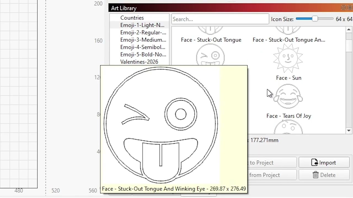Image resolution: width=353 pixels, height=198 pixels.
Task: Choose the Emoji-4-Semibold library category
Action: (143, 47)
